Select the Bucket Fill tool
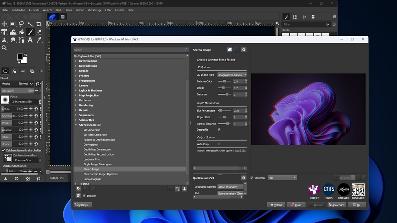Image resolution: width=397 pixels, height=223 pixels. click(22, 32)
